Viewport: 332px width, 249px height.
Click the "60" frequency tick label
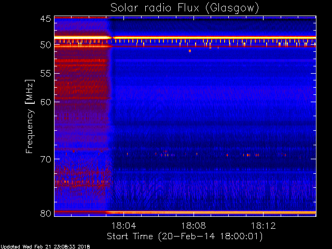coord(46,102)
